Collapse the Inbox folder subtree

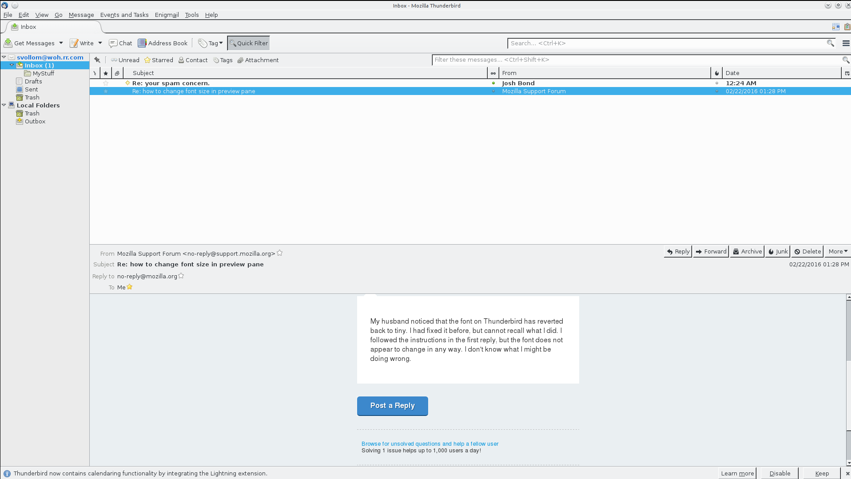coord(12,65)
